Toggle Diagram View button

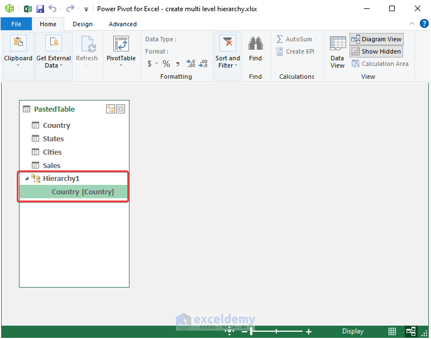(x=377, y=39)
